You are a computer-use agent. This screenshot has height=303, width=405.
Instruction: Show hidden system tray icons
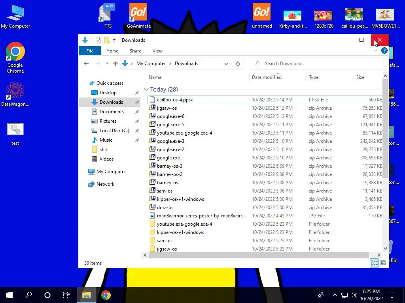click(x=335, y=295)
